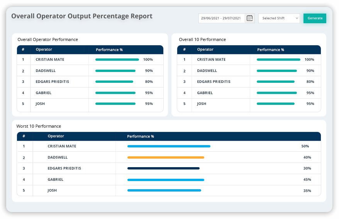339x219 pixels.
Task: Click the Overall Operator Output Percentage Report heading
Action: (82, 16)
